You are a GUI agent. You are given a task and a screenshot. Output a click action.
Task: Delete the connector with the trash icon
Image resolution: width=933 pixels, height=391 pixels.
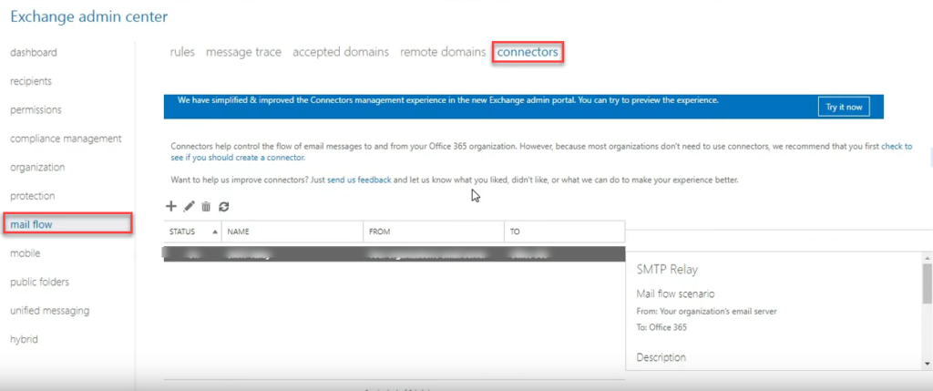tap(206, 207)
